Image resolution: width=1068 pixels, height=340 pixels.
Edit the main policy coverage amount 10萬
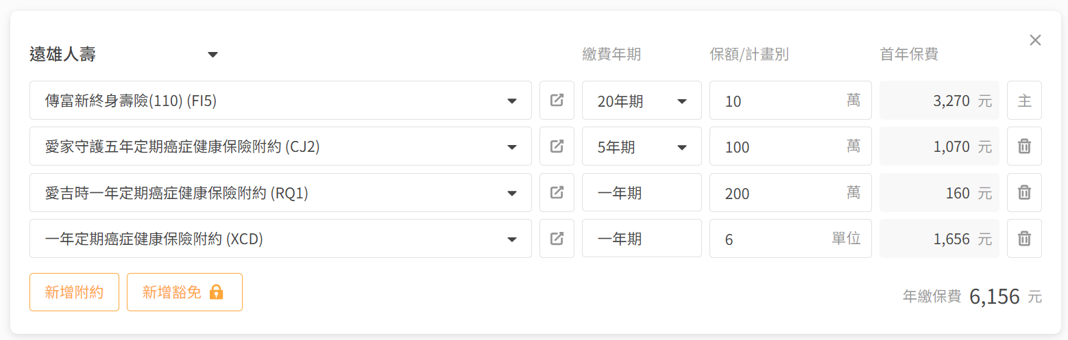[790, 101]
